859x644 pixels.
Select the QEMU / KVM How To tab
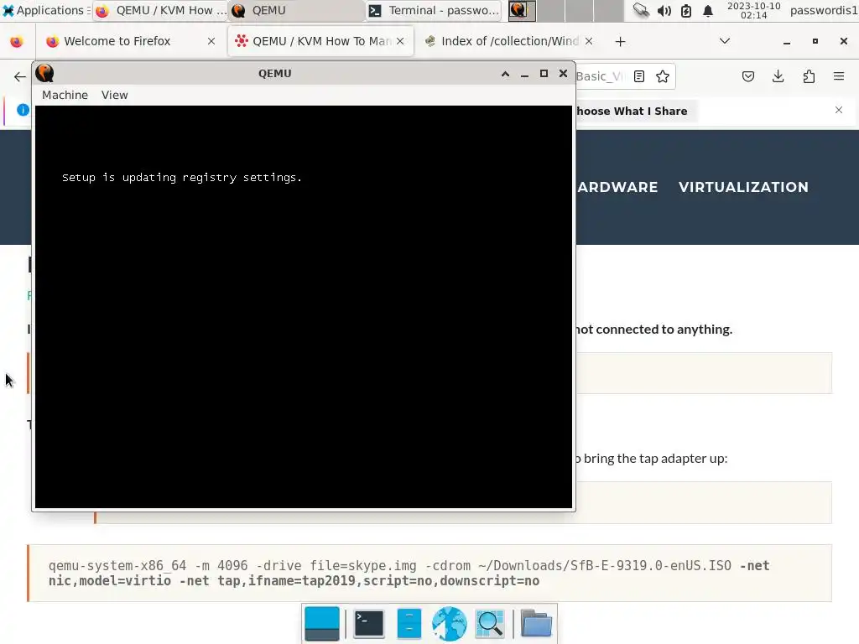pyautogui.click(x=320, y=41)
